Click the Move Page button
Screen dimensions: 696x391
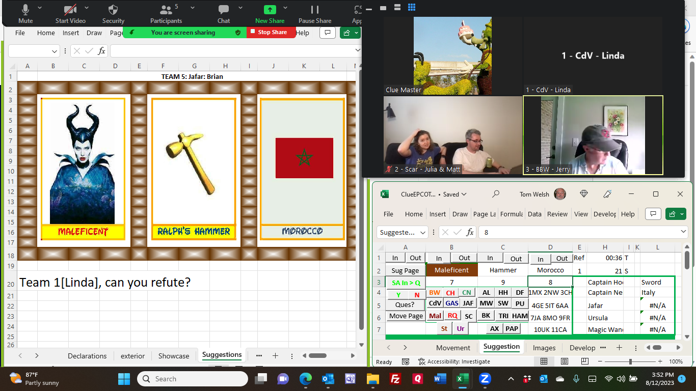[405, 316]
